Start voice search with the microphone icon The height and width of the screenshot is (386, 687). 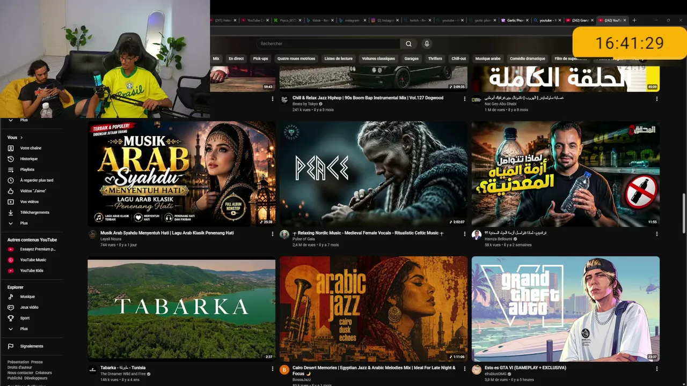pos(427,44)
